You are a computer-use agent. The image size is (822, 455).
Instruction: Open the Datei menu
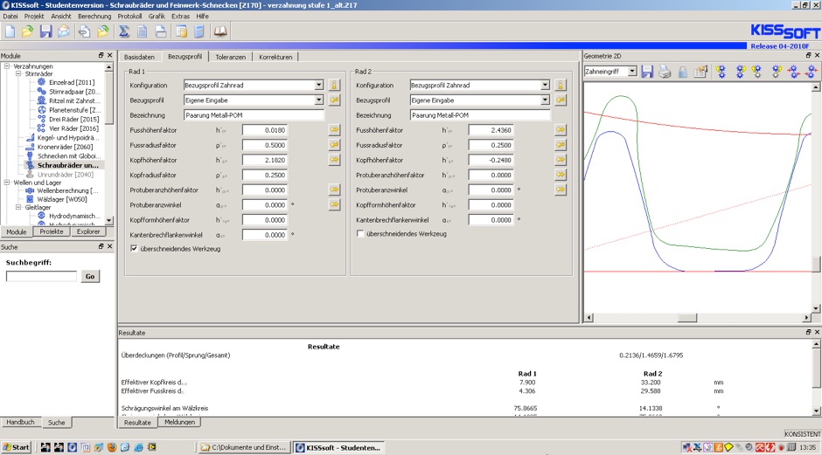pos(10,17)
